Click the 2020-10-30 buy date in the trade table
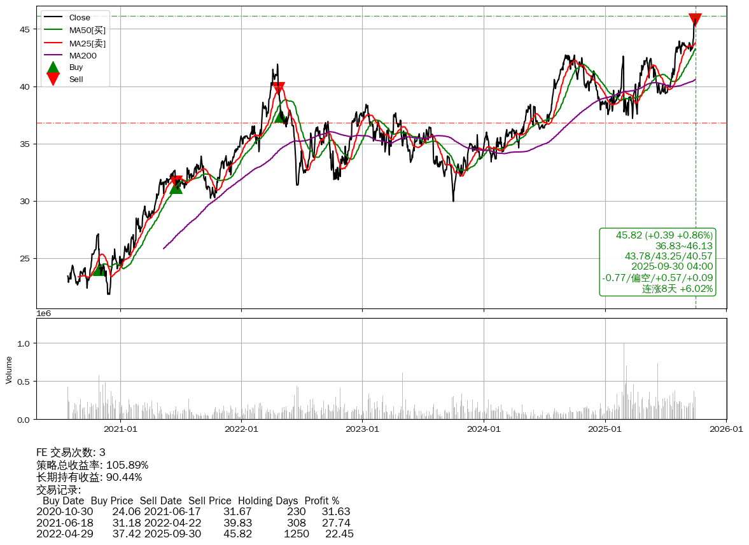The width and height of the screenshot is (749, 545). (65, 511)
